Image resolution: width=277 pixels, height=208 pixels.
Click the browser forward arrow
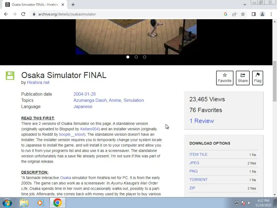[15, 14]
